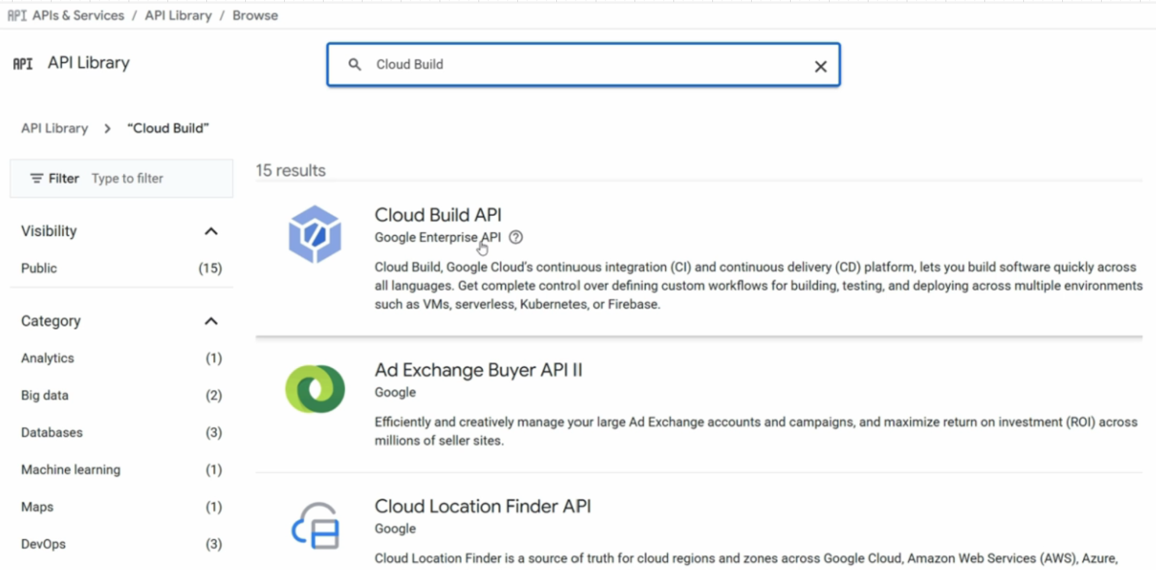The height and width of the screenshot is (570, 1156).
Task: Click the Google label under Cloud Location Finder
Action: click(x=395, y=528)
